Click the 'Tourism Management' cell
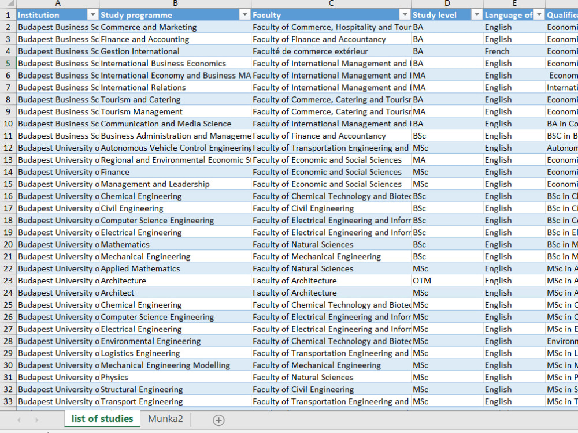The image size is (578, 433). coord(175,112)
